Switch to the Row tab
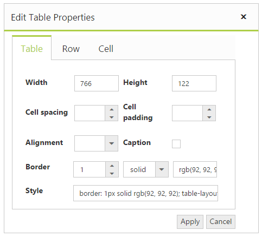The width and height of the screenshot is (262, 237). pos(71,49)
